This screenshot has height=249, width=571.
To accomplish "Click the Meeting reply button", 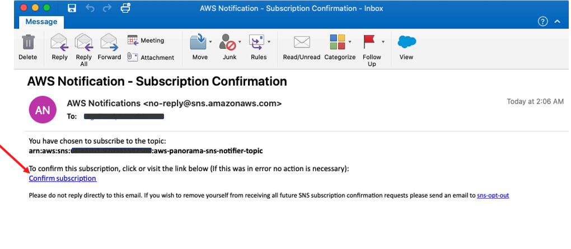I will (146, 40).
